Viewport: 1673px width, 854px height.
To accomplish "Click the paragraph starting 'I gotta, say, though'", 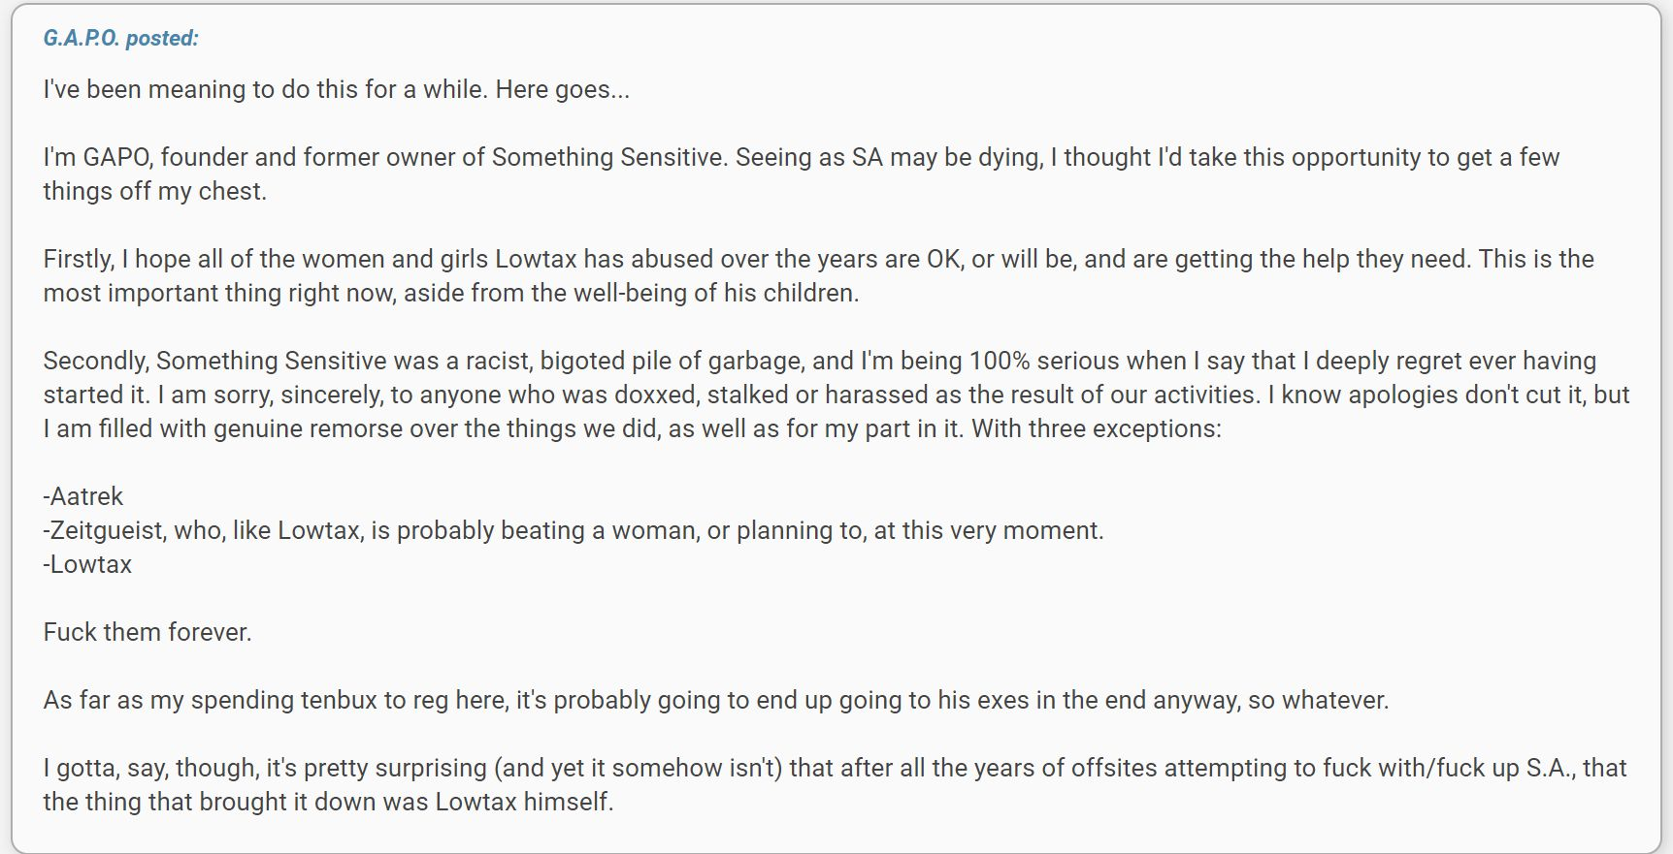I will pyautogui.click(x=835, y=784).
